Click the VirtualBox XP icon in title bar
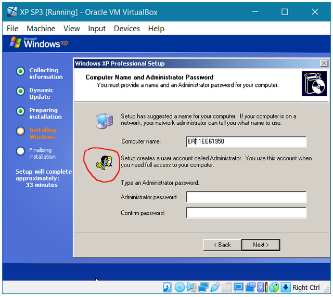Screen dimensions: 333x297 tap(12, 11)
